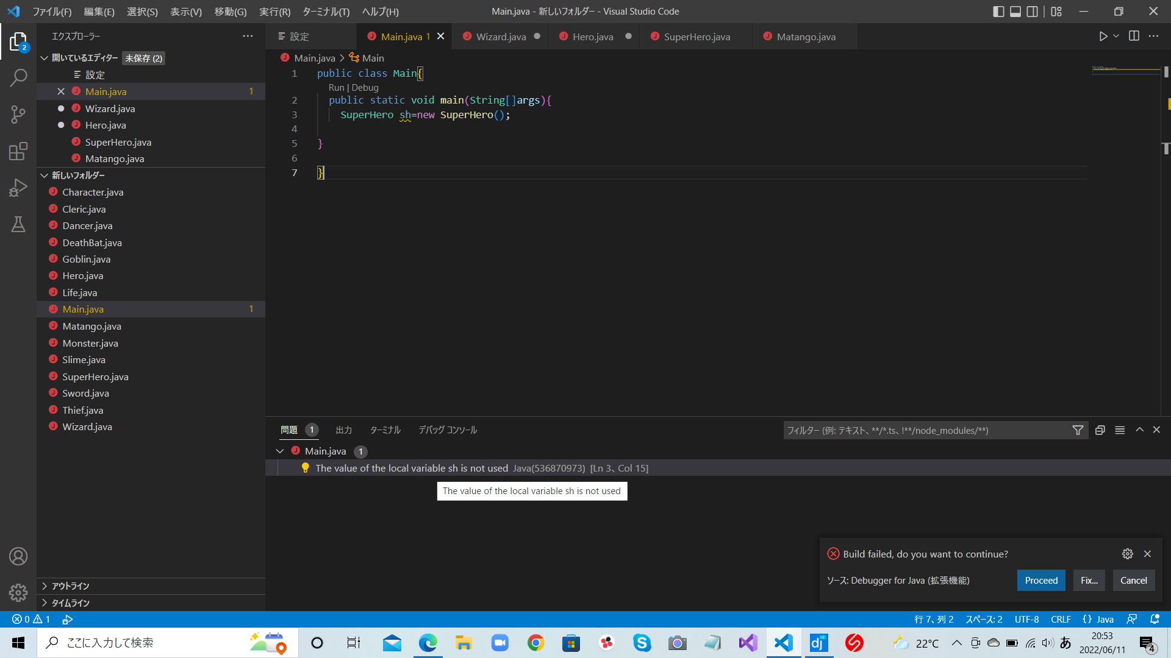Image resolution: width=1171 pixels, height=658 pixels.
Task: Collapse the Main.java problems group
Action: pos(280,451)
